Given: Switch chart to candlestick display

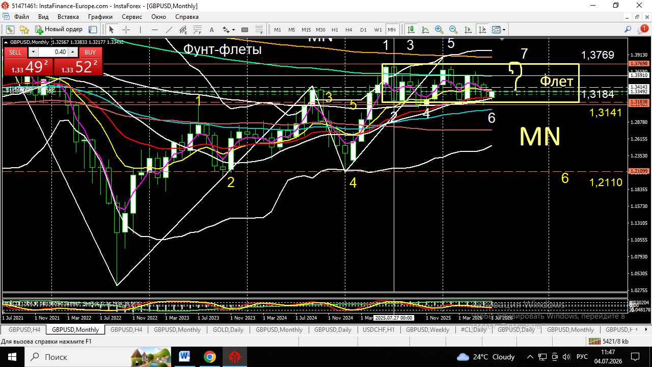Looking at the screenshot, I should [411, 30].
